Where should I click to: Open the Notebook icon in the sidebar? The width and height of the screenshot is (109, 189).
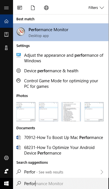pos(6,34)
